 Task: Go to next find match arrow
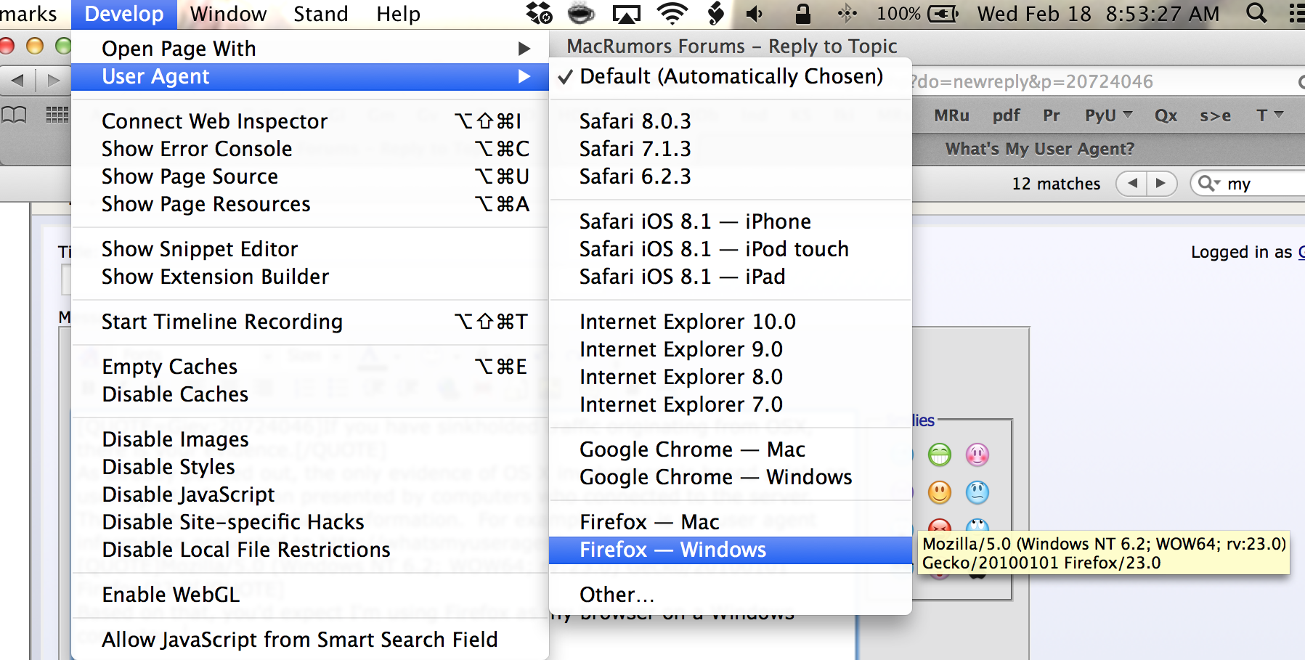coord(1161,183)
